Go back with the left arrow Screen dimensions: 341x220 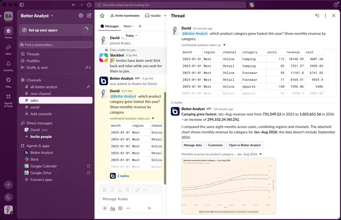point(74,5)
